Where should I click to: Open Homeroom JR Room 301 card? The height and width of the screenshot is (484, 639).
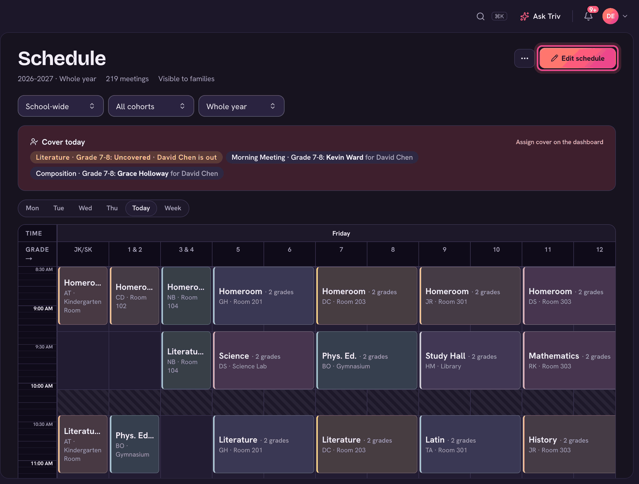[470, 296]
